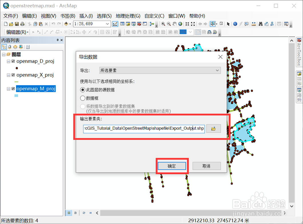Image resolution: width=303 pixels, height=224 pixels.
Task: Open the map scale 1:28,689 dropdown
Action: [107, 24]
